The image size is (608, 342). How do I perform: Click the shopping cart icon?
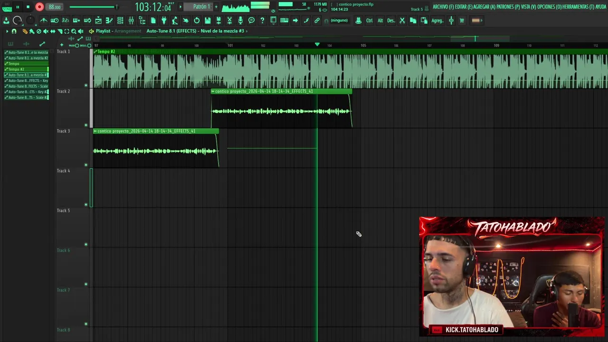(x=462, y=20)
